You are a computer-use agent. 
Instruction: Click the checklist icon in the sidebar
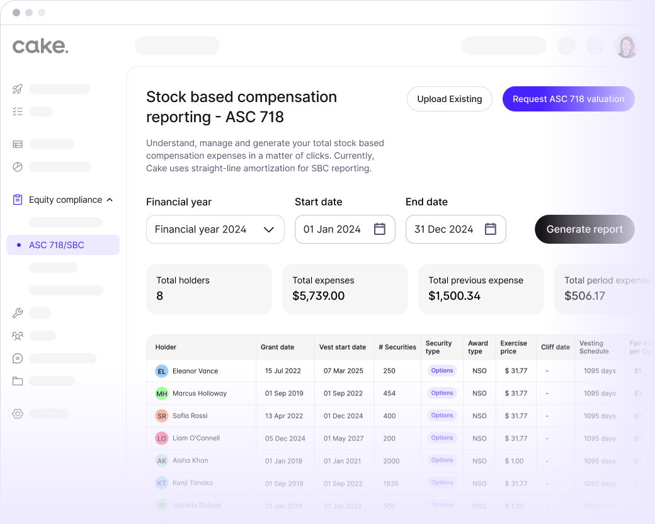click(17, 111)
